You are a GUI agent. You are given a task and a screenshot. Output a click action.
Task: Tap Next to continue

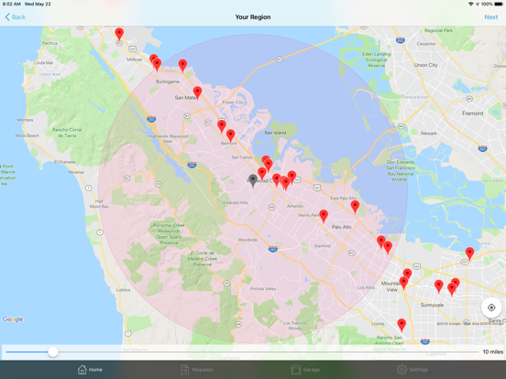(x=490, y=17)
